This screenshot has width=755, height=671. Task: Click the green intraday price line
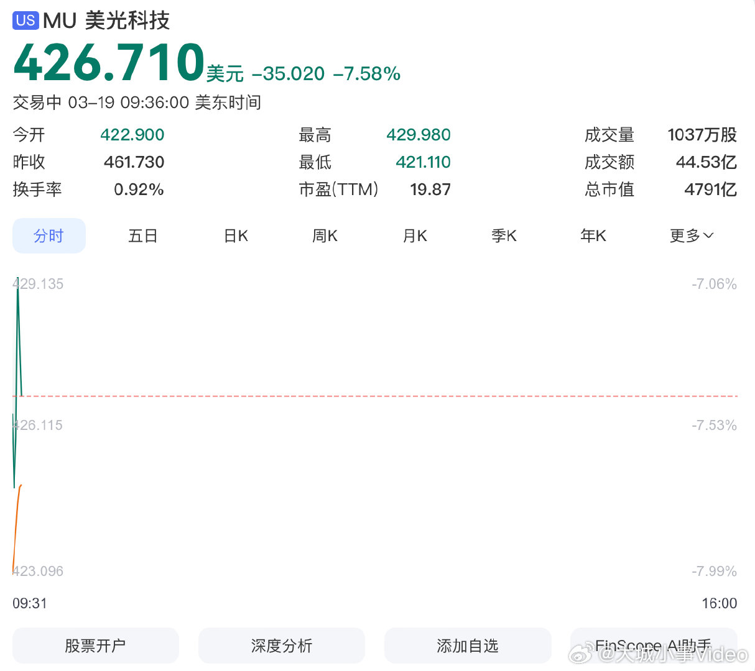pos(17,342)
